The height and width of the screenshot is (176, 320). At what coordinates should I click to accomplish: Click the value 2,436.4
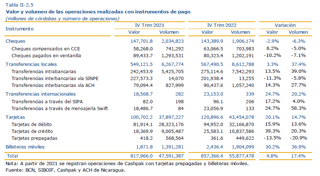click(215, 147)
